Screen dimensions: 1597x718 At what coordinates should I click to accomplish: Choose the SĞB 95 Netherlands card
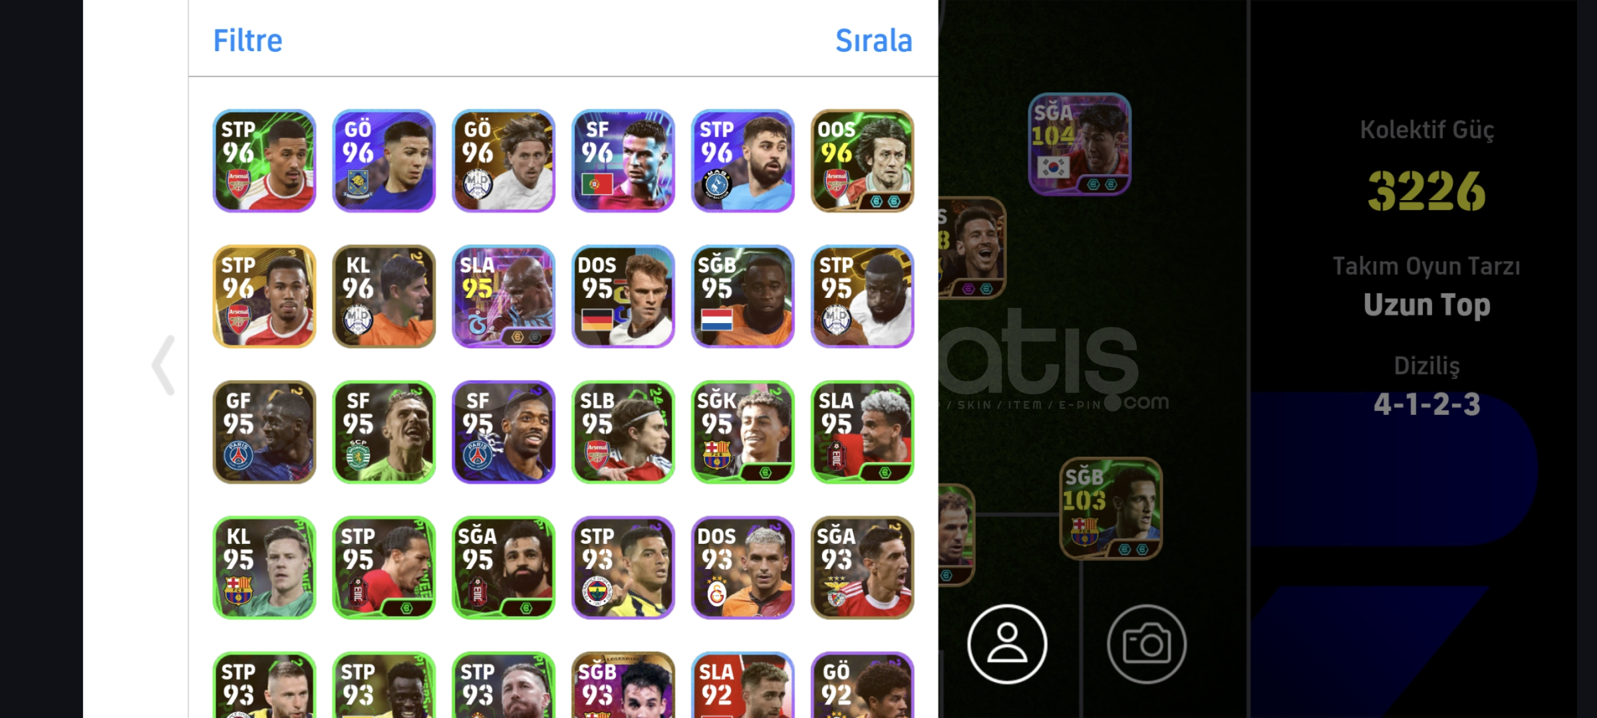point(743,297)
